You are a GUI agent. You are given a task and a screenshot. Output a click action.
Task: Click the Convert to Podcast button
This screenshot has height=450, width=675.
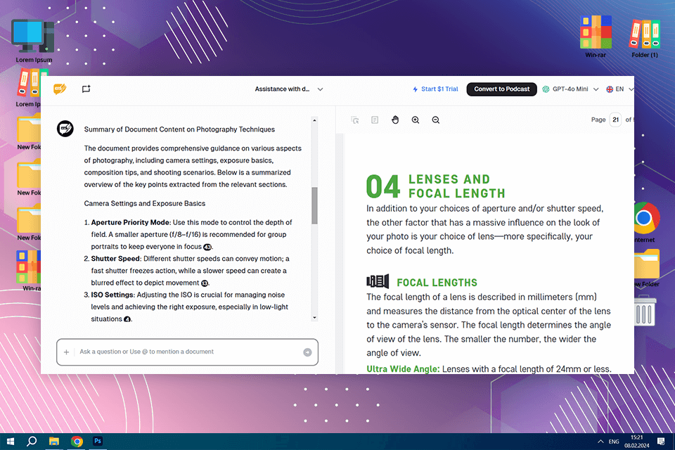pos(501,89)
